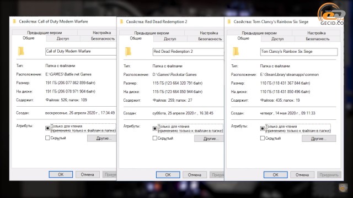The height and width of the screenshot is (198, 353).
Task: Click 'Другие...' button in Red Dead Redemption 2 window
Action: tap(209, 139)
